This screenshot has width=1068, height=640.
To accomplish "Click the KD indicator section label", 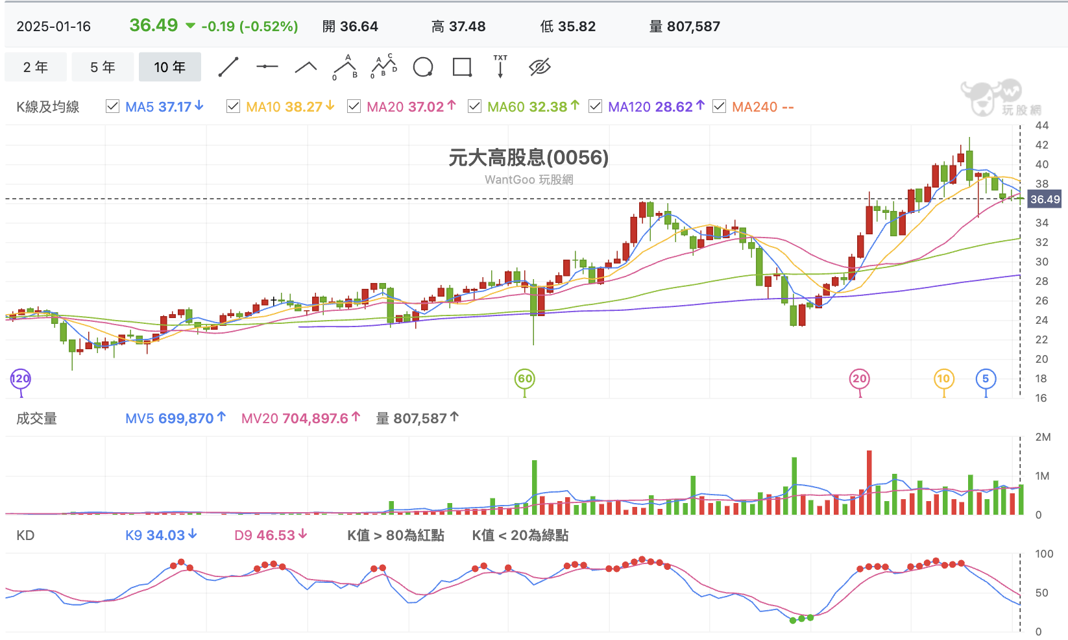I will pos(25,535).
